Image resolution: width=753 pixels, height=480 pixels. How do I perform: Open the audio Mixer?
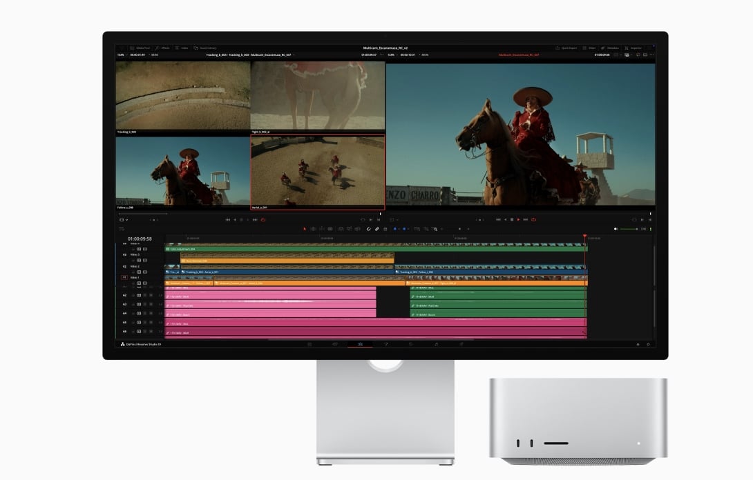592,48
